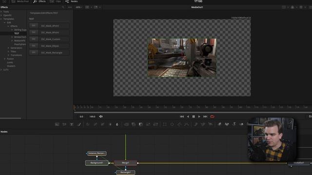Go to first frame button
Screen dimensions: 312x175
click(182, 117)
